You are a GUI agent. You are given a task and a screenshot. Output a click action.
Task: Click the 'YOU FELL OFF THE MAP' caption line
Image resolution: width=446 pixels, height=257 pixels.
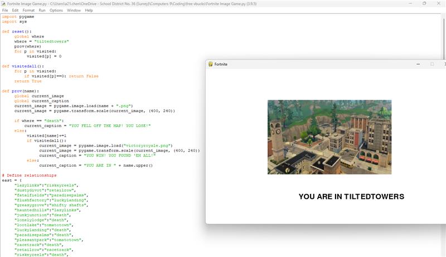tap(88, 125)
